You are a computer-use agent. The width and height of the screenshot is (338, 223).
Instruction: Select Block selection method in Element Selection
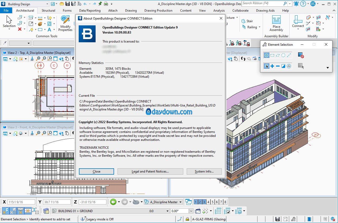(x=272, y=55)
